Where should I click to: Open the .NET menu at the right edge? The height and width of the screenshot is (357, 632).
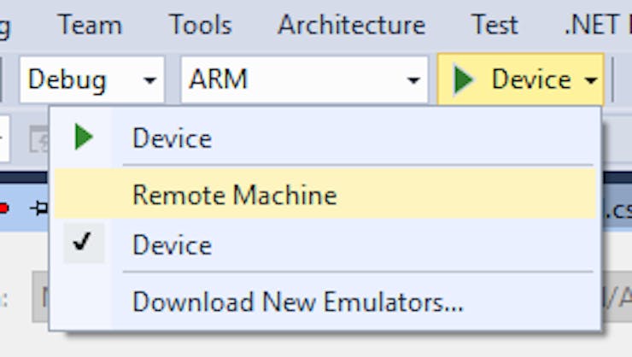pos(597,25)
